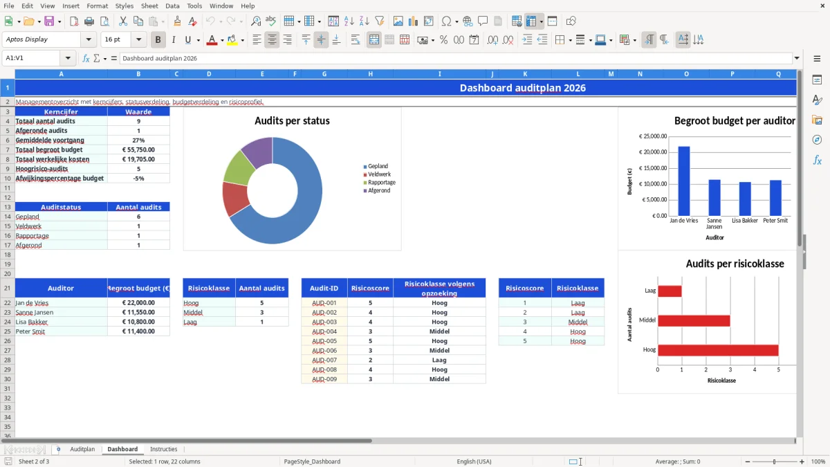The height and width of the screenshot is (467, 830).
Task: Click the yellow background color swatch button
Action: 232,40
